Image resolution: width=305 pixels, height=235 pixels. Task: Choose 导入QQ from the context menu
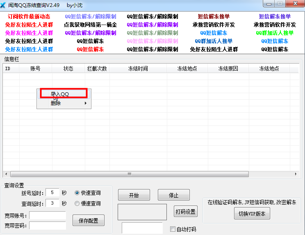pos(64,94)
